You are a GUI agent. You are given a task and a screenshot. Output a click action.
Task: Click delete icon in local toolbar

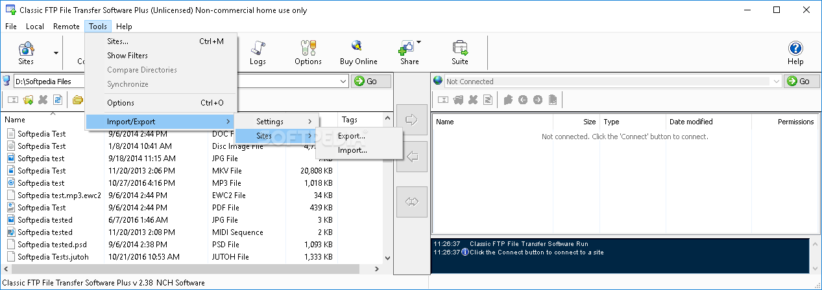(x=43, y=100)
